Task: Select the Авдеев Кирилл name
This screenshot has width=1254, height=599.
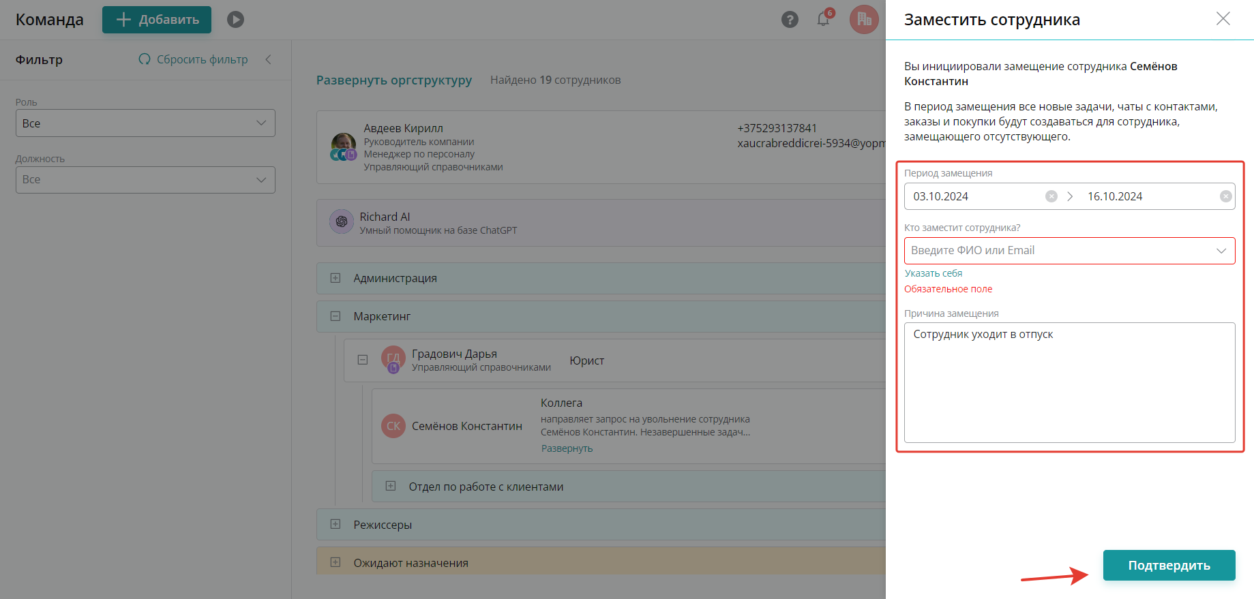Action: 403,128
